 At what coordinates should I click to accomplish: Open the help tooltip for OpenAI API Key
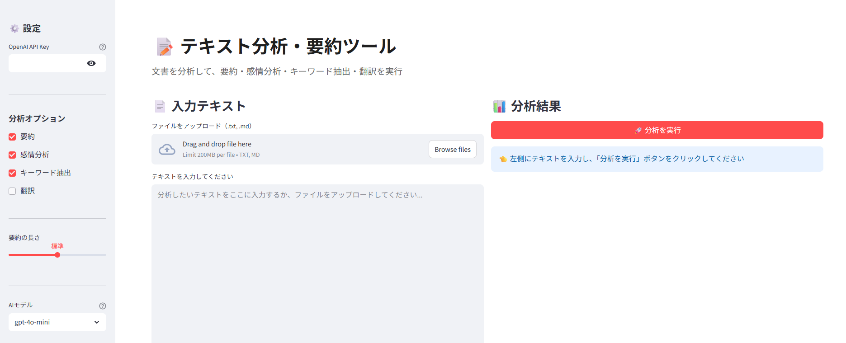click(103, 47)
